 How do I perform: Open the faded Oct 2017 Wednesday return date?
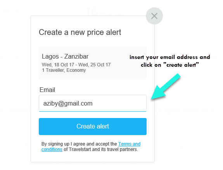(x=176, y=12)
